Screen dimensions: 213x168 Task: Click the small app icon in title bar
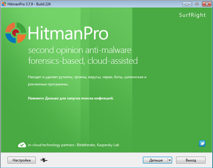tap(5, 4)
